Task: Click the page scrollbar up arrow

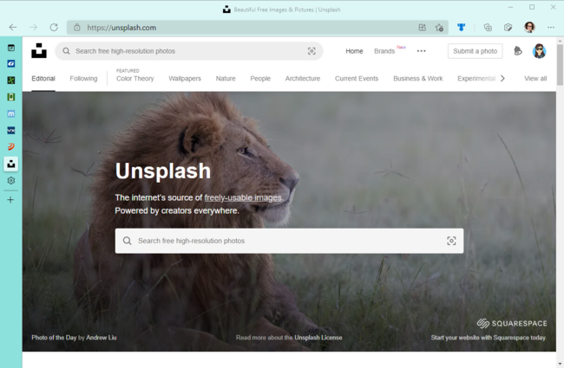Action: 560,42
